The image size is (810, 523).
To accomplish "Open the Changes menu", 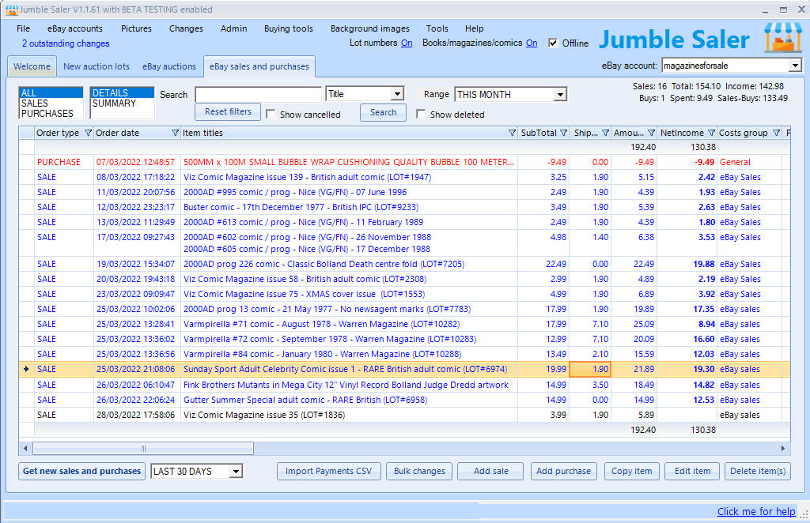I will [186, 29].
